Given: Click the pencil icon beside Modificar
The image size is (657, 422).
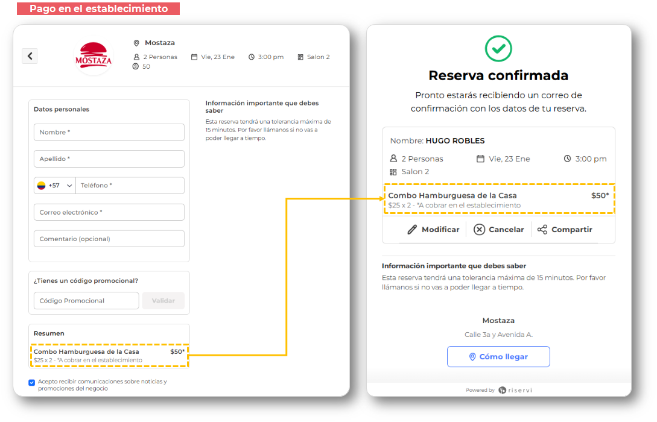Looking at the screenshot, I should pos(412,230).
